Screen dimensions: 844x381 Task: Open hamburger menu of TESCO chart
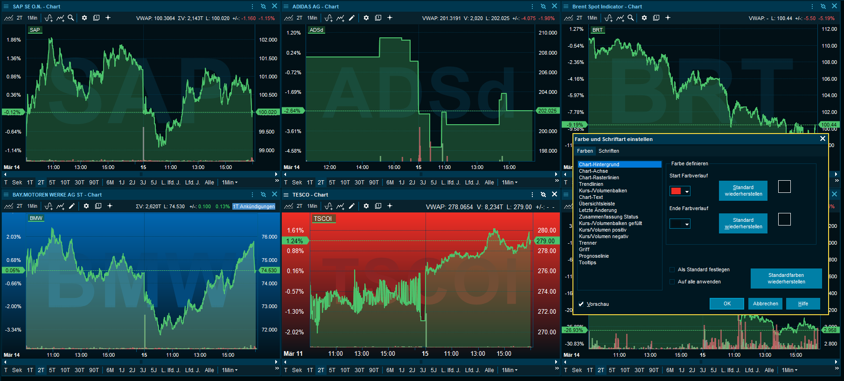point(286,195)
